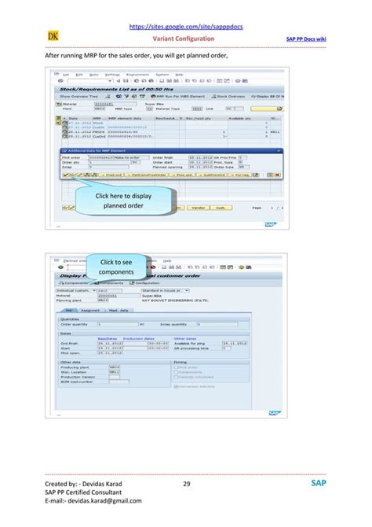Click Customize layout icon in Stock/Requirements toolbar
Screen dimensions: 372x527
(245, 81)
